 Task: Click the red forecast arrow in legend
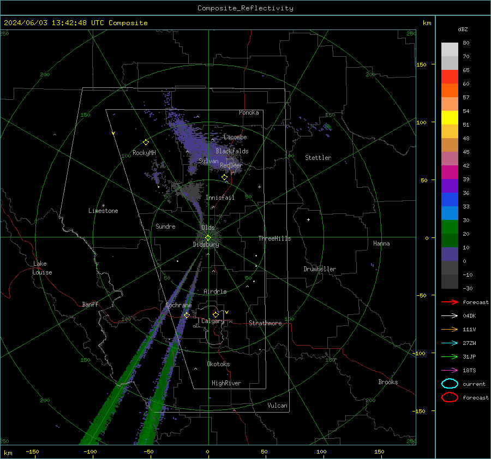tap(450, 302)
